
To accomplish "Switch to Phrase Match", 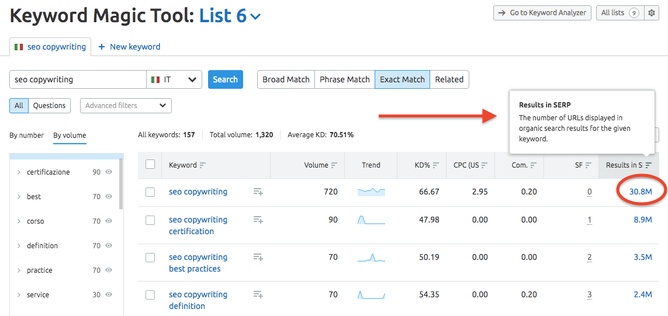I will (345, 79).
